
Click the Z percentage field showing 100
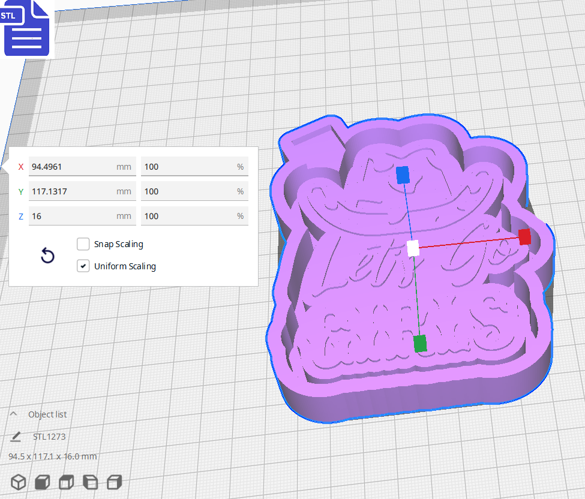(194, 216)
